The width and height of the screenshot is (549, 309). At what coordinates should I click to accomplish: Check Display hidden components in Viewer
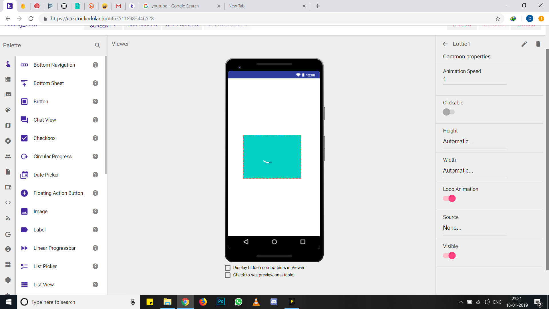tap(228, 268)
